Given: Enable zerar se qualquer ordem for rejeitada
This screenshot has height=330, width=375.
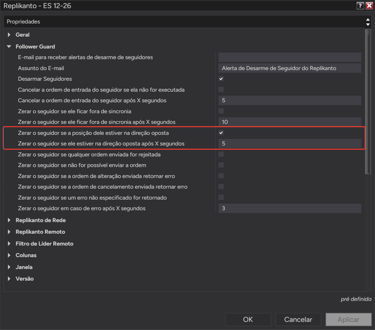Looking at the screenshot, I should [221, 155].
